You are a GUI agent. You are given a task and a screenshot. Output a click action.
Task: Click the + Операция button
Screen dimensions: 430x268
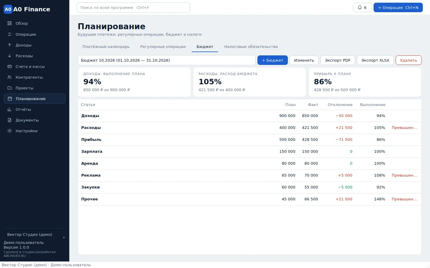(x=398, y=8)
